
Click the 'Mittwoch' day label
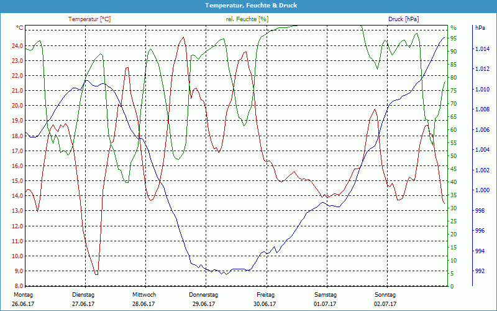144,295
